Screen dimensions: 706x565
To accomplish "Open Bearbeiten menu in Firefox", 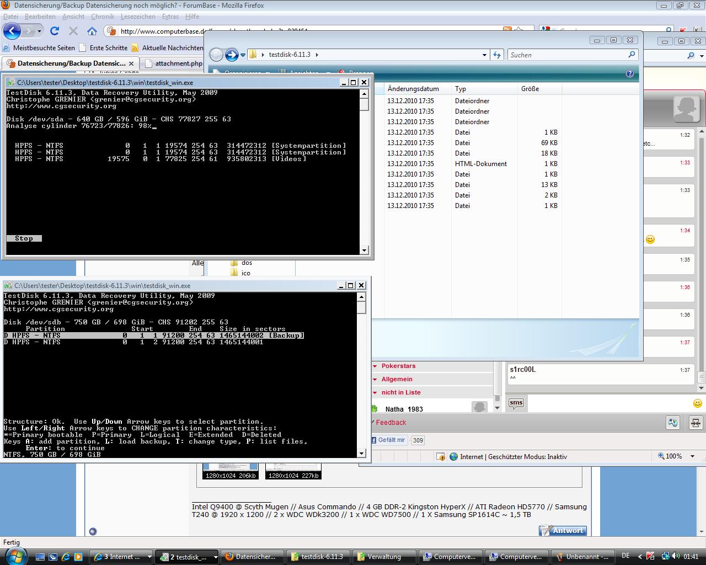I will [40, 17].
